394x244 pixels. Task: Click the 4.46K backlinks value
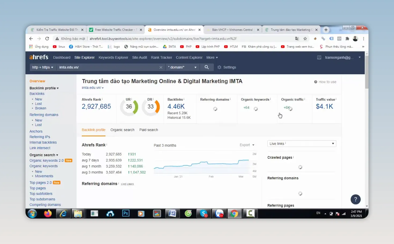pos(176,106)
